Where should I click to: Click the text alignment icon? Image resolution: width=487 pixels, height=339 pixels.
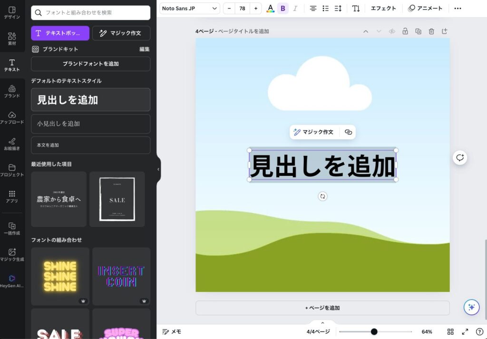point(313,9)
